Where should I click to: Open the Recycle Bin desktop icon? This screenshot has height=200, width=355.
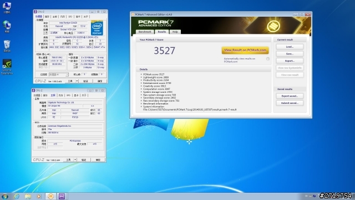pyautogui.click(x=7, y=46)
